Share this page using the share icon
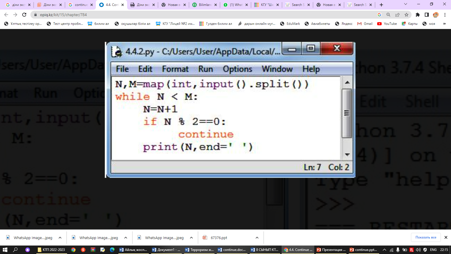 coord(397,15)
